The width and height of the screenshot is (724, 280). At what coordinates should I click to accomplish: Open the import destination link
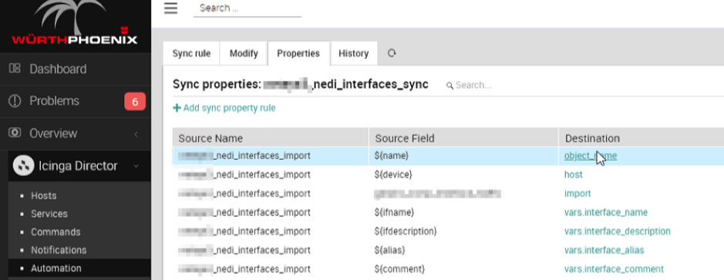578,193
